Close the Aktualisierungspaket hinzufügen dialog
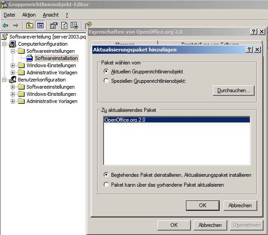268x235 pixels. point(257,50)
